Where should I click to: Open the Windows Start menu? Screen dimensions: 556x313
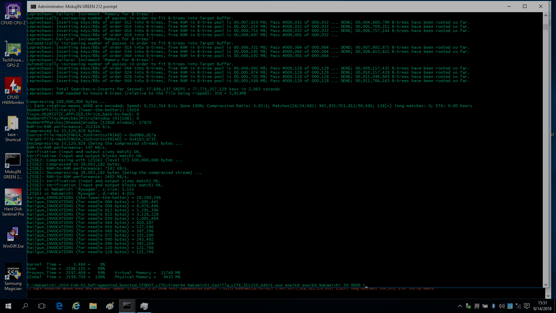tap(8, 306)
